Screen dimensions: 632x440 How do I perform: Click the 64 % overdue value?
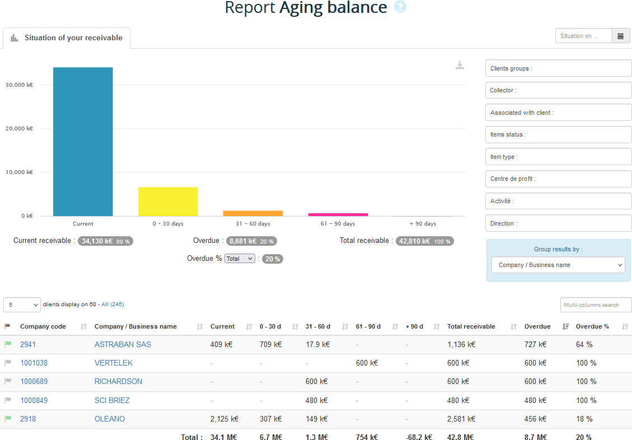click(584, 344)
